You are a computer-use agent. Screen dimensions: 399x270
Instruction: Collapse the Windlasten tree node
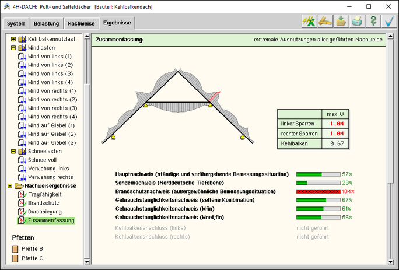(13, 48)
